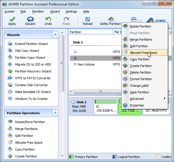Click the Partition column header

(x=90, y=32)
